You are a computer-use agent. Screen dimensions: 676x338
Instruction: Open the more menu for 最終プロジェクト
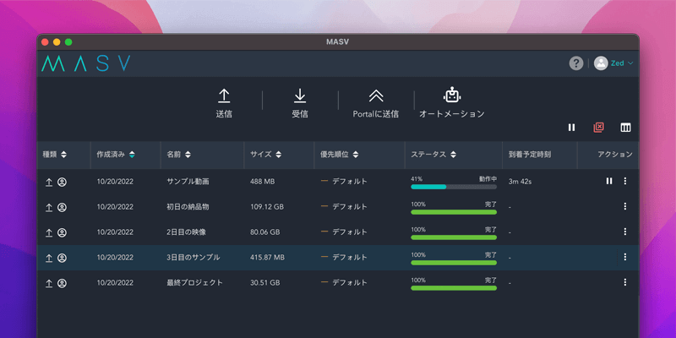tap(625, 282)
